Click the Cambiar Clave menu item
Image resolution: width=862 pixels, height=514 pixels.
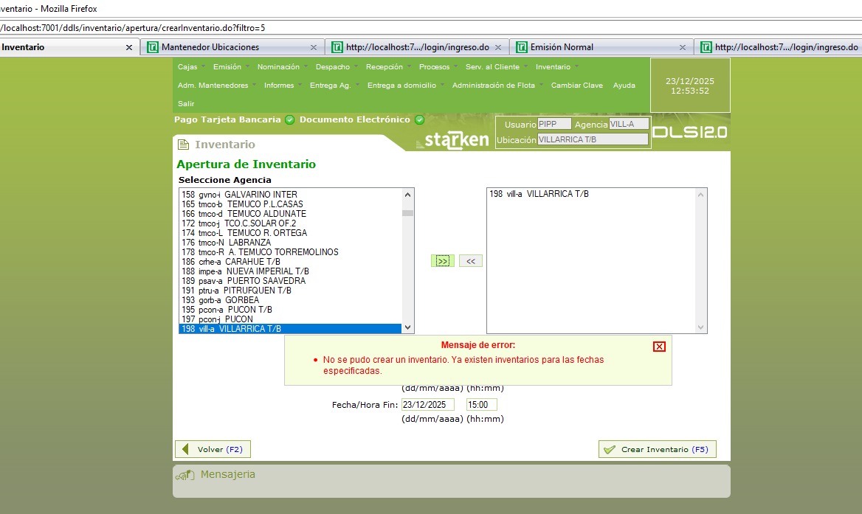pyautogui.click(x=576, y=86)
